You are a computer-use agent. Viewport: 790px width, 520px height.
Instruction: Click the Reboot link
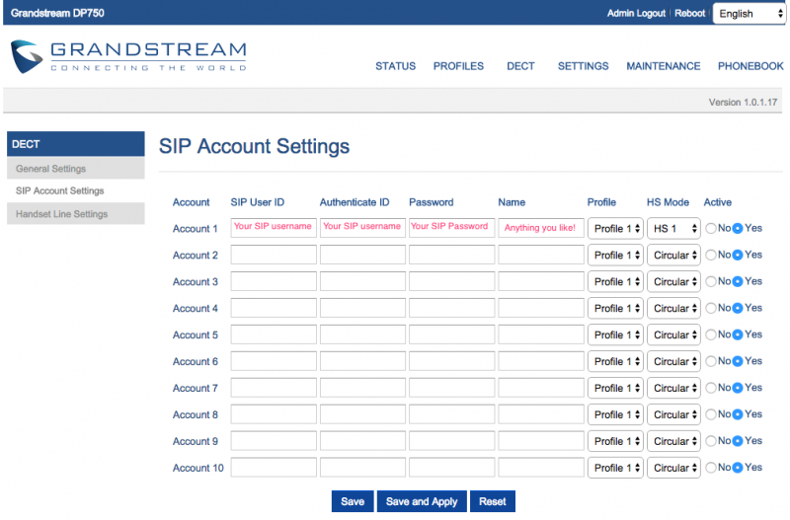coord(689,14)
